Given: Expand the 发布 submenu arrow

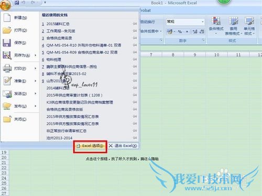Looking at the screenshot, I should click(36, 106).
